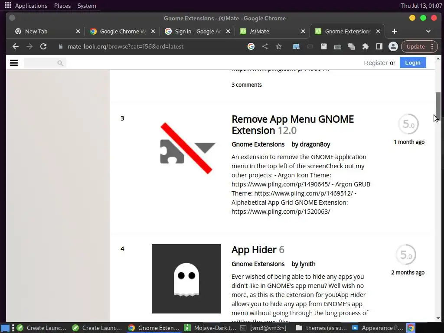Open the Chrome profile avatar
Screen dimensions: 444x333
(x=393, y=46)
